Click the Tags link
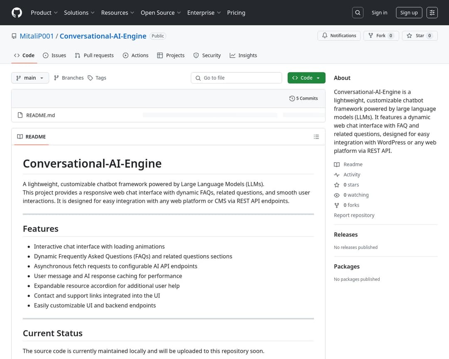 (97, 78)
